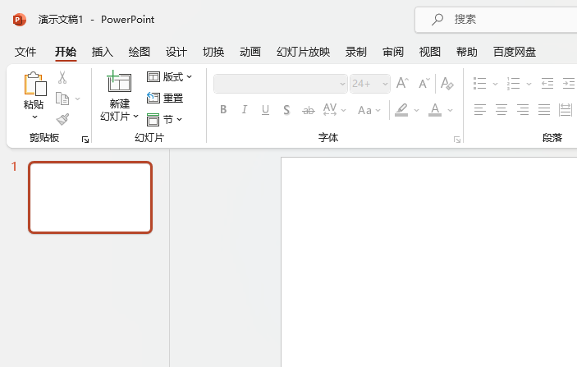Click the Cut scissors icon
577x367 pixels.
point(62,77)
